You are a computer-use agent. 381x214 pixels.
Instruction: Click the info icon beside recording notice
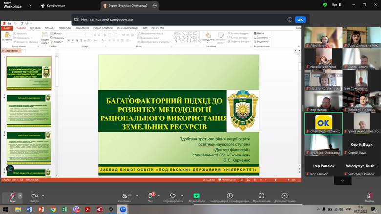[290, 19]
